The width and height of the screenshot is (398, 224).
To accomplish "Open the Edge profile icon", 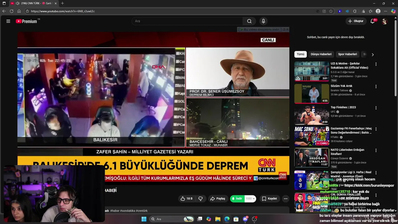I will click(378, 11).
